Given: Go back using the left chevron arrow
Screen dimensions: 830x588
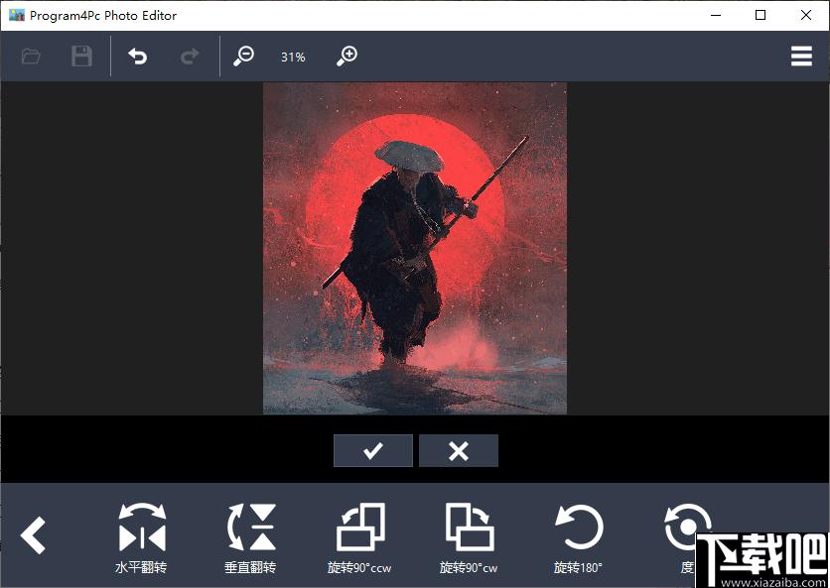Looking at the screenshot, I should click(34, 535).
